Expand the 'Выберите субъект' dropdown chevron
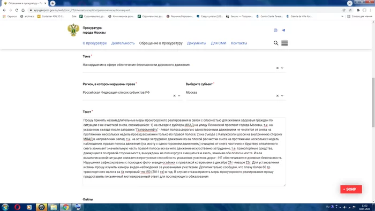The image size is (375, 211). pyautogui.click(x=282, y=95)
